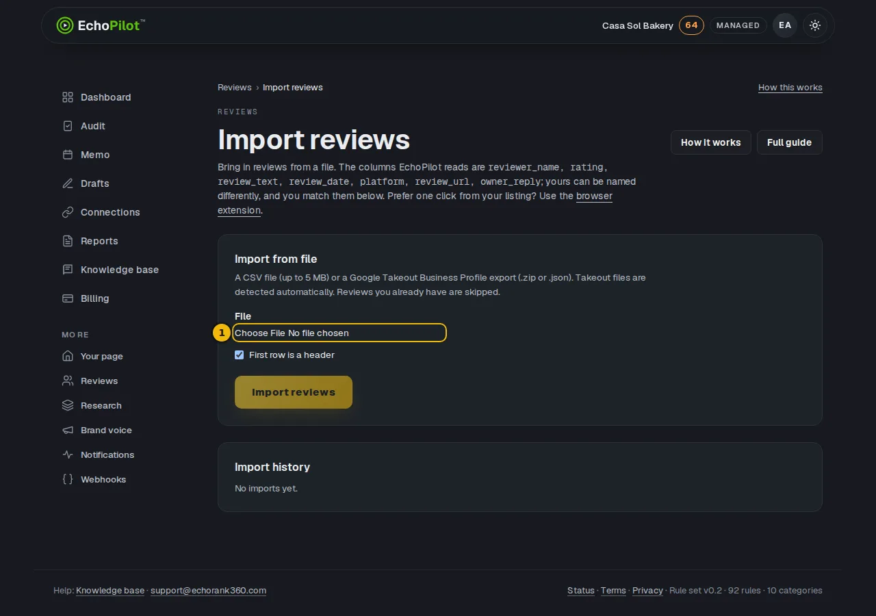Go to Notifications in the sidebar

coord(107,454)
